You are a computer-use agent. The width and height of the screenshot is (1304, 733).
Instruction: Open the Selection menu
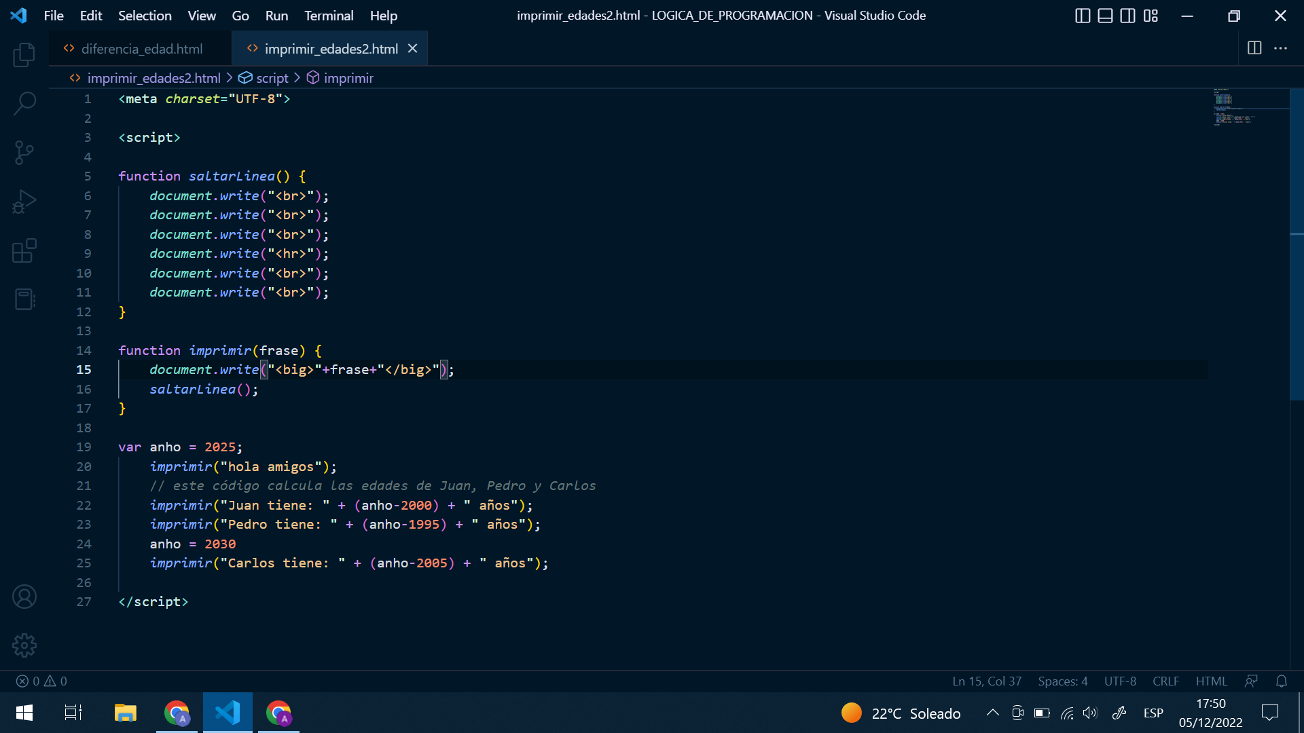[x=145, y=16]
